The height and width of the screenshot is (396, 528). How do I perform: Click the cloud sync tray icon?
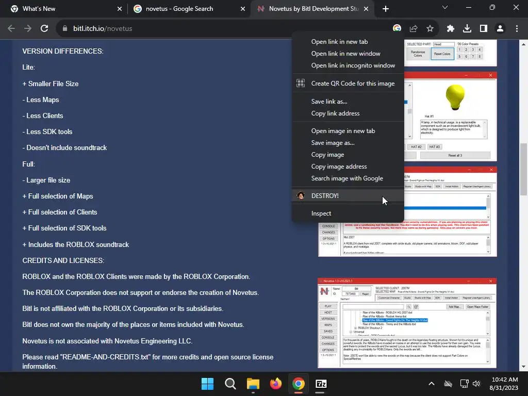pyautogui.click(x=448, y=384)
